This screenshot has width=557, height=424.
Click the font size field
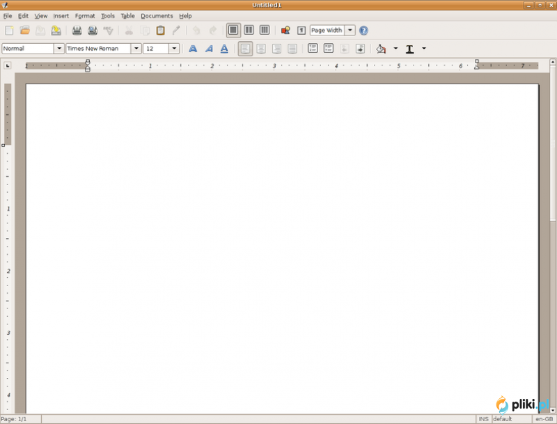[x=156, y=48]
